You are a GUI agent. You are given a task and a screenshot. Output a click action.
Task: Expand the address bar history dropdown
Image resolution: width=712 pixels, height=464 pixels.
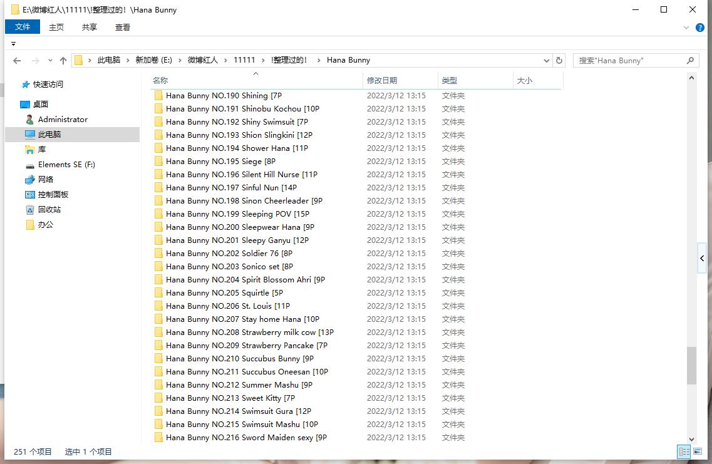tap(546, 60)
